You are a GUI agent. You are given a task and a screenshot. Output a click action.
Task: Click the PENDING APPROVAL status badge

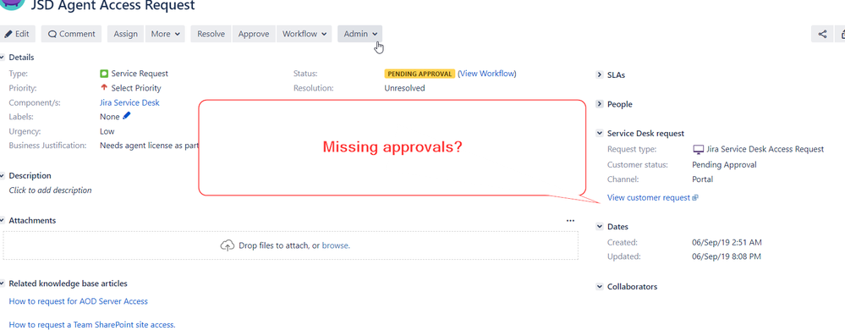(x=420, y=74)
